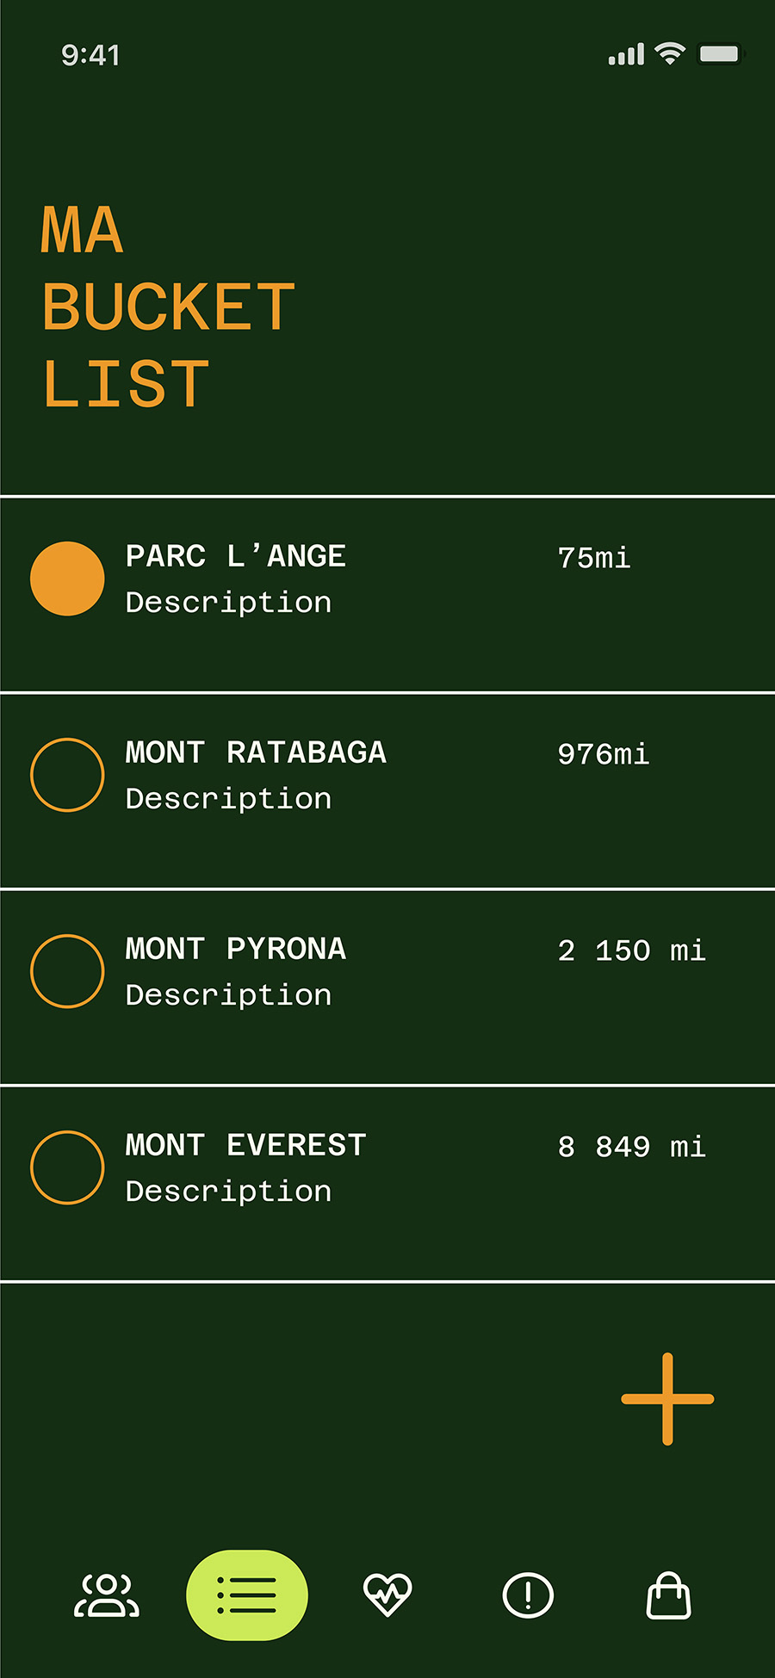Select the MONT EVEREST entry title
Viewport: 775px width, 1678px height.
(246, 1145)
